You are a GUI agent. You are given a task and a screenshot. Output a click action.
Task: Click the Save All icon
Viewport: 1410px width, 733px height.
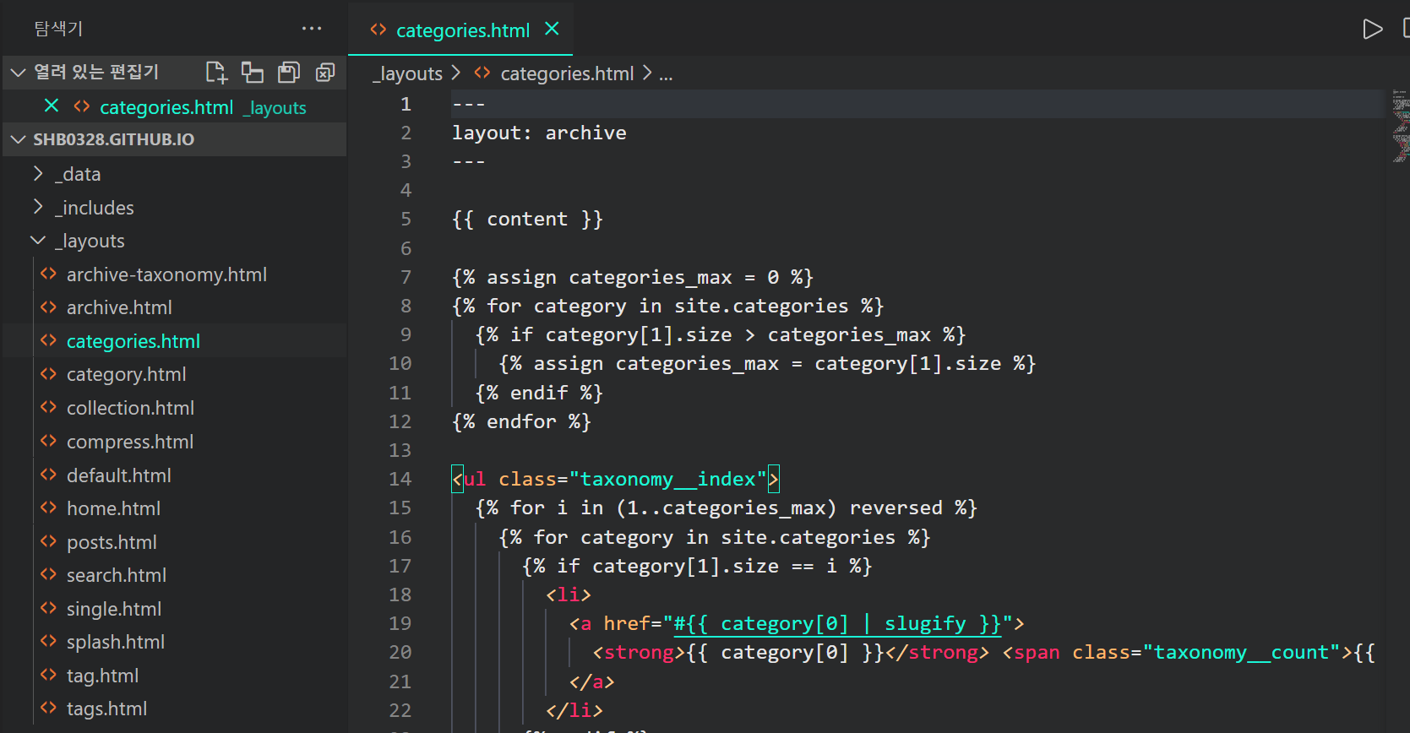point(289,73)
